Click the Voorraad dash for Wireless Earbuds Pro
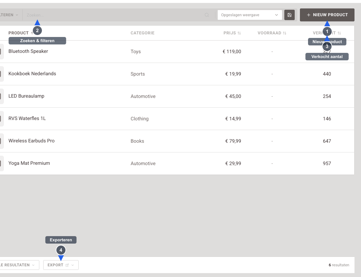This screenshot has width=361, height=277. (x=272, y=141)
